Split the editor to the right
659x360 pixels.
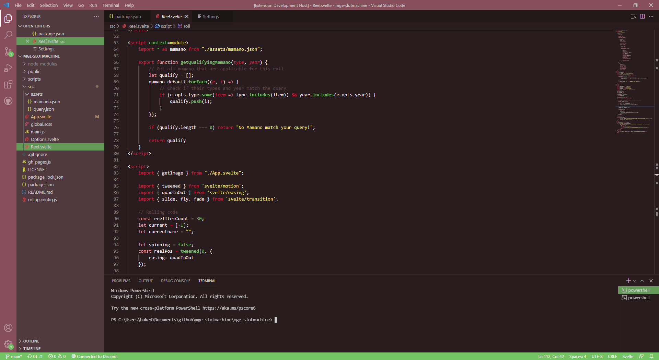click(642, 16)
